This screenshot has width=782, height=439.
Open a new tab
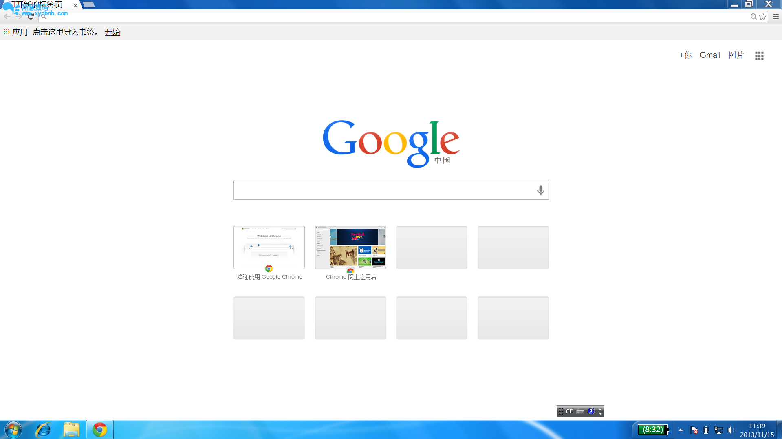pyautogui.click(x=89, y=5)
